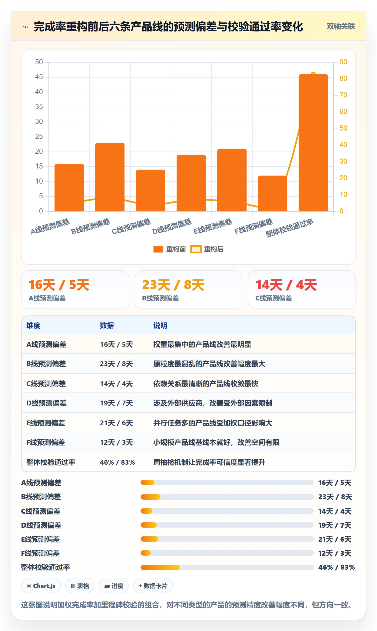
Task: Click the chart title 完成率重构前后六条产品线
Action: click(x=168, y=27)
